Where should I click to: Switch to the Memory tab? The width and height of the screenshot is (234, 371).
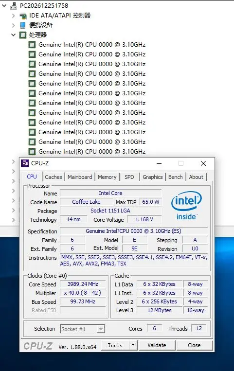tap(107, 177)
